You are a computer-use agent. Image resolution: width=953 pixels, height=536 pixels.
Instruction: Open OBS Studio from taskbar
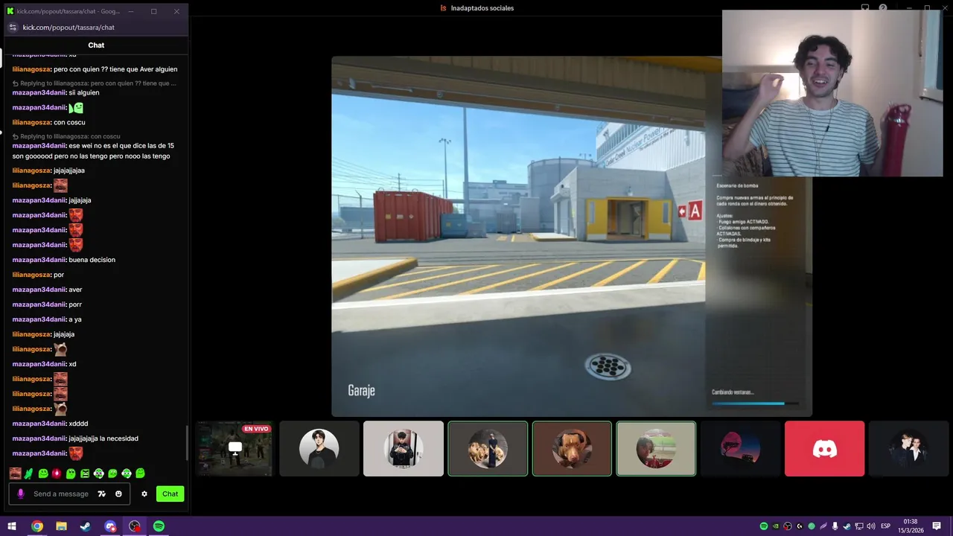(x=135, y=526)
